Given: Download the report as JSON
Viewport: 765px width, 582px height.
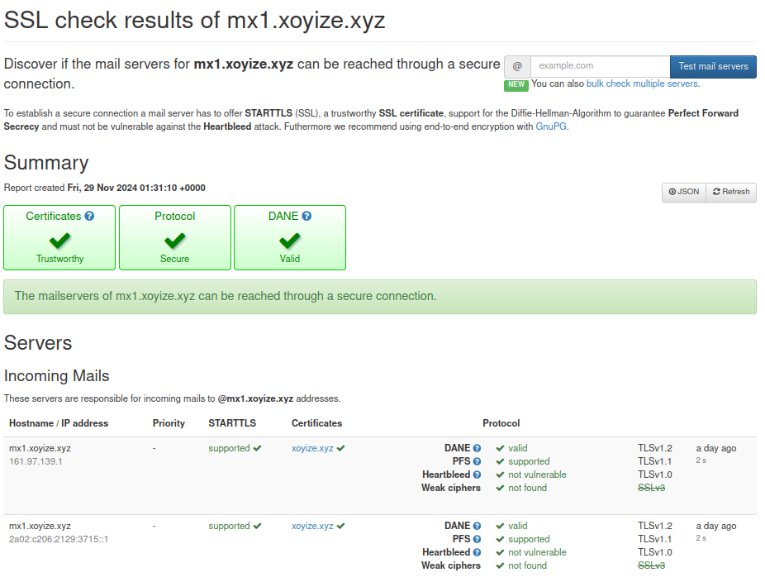Looking at the screenshot, I should click(684, 192).
